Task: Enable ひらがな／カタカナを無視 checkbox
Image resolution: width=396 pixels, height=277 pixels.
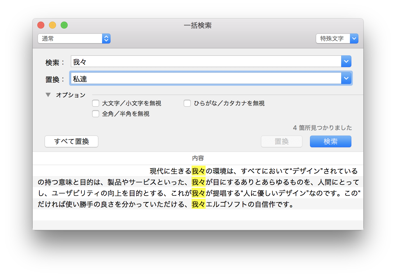Action: pos(187,103)
